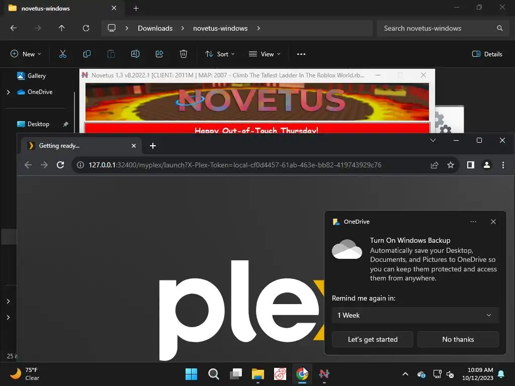Open Task View on the taskbar
This screenshot has width=515, height=386.
click(236, 374)
